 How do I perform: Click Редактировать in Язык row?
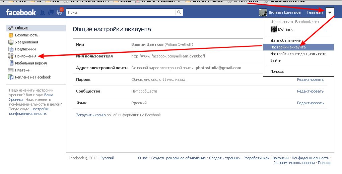tap(310, 103)
